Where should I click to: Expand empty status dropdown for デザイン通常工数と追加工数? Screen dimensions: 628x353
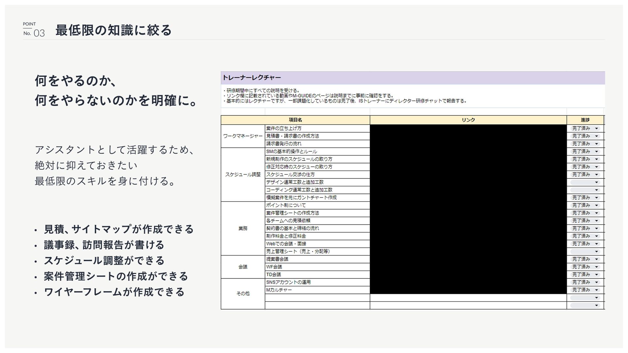click(x=596, y=182)
